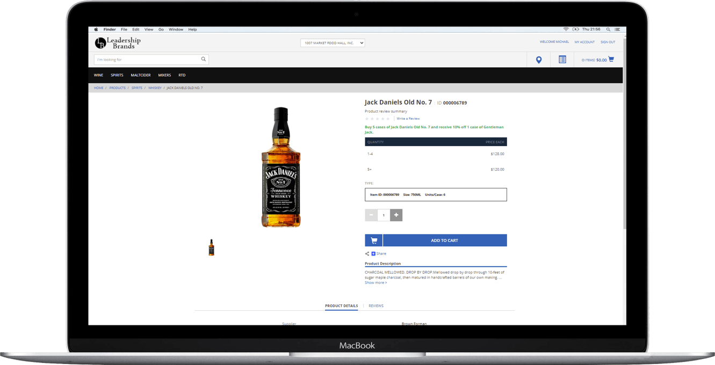Increase quantity with plus button
Screen dimensions: 715x365
pos(396,215)
